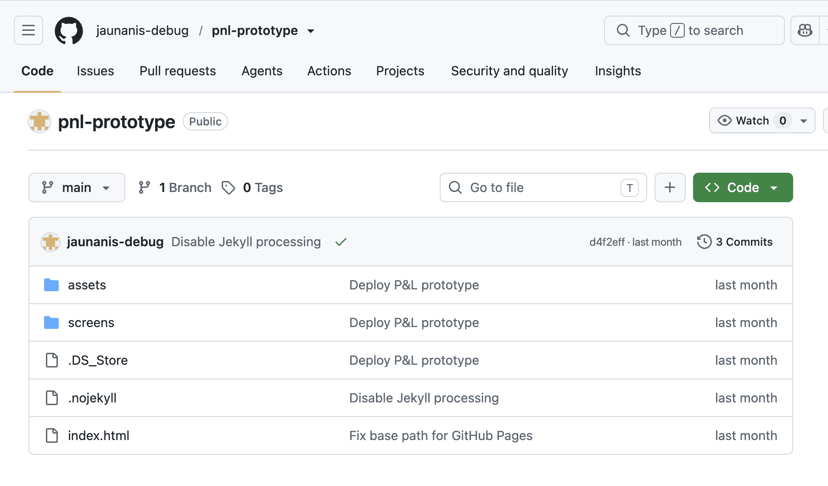Image resolution: width=828 pixels, height=486 pixels.
Task: Expand the repository switcher caret after pnl-prototype
Action: (311, 31)
